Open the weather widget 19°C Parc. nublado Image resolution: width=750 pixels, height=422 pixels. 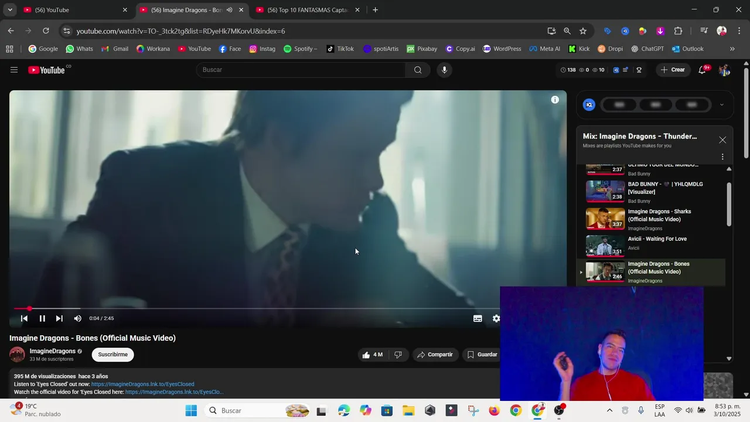(x=35, y=410)
